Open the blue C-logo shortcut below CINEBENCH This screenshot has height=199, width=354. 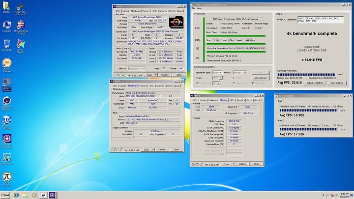[7, 122]
